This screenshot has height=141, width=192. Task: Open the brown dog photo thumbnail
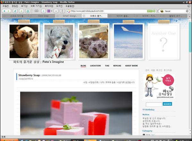click(x=24, y=41)
